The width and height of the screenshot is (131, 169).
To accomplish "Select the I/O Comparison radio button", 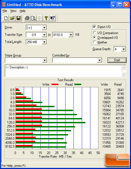I will point(95,33).
